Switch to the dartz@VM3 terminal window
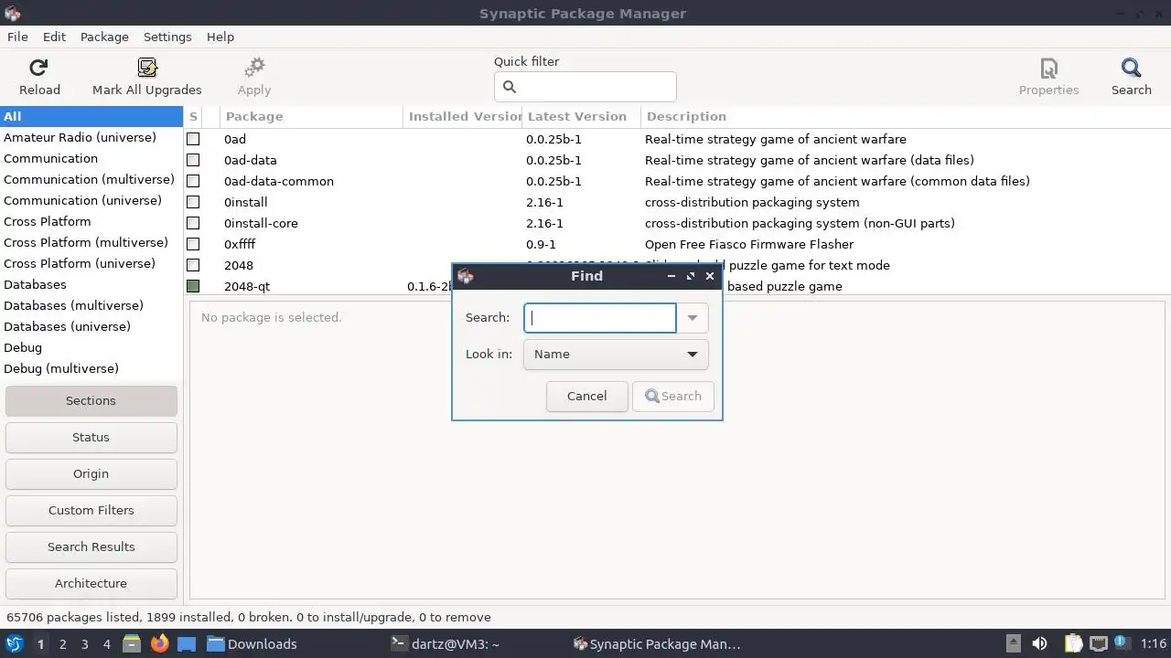Image resolution: width=1171 pixels, height=658 pixels. pyautogui.click(x=445, y=644)
